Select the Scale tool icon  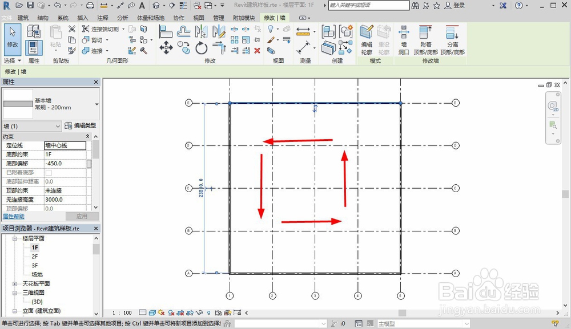pos(246,39)
